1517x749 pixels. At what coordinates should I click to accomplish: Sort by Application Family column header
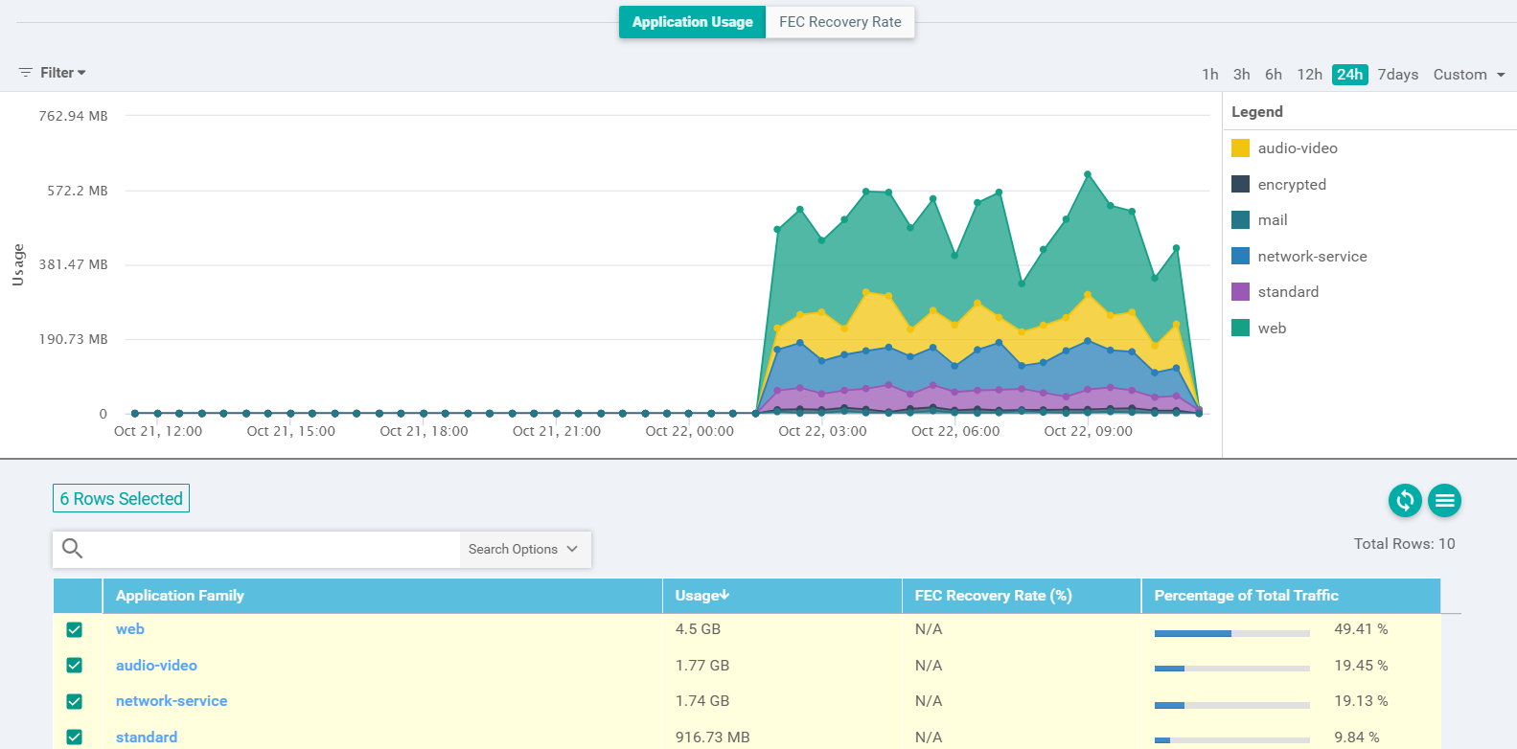click(x=382, y=596)
